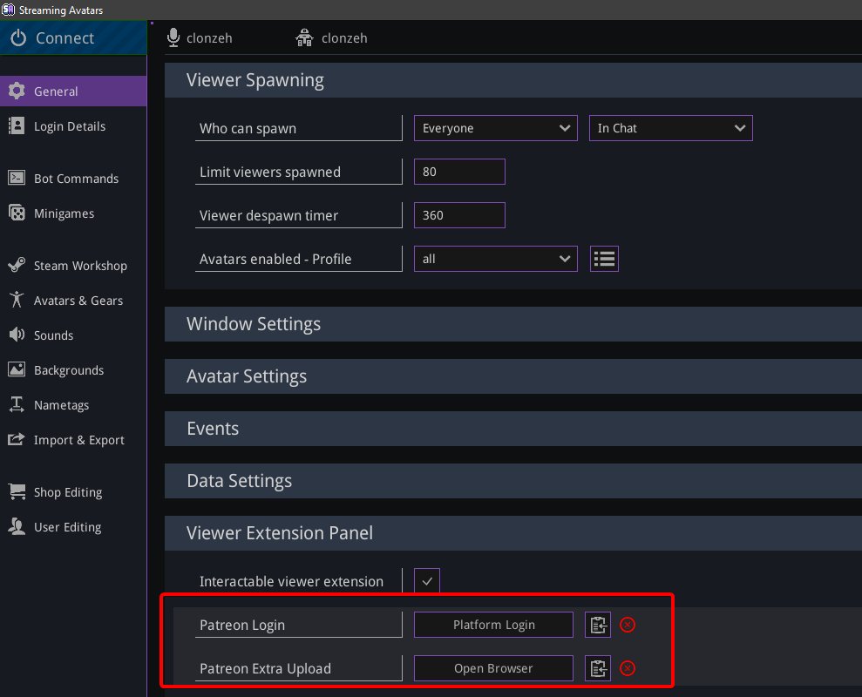Toggle Interactable viewer extension checkbox
862x697 pixels.
pos(426,580)
